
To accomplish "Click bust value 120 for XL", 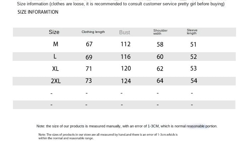I will click(126, 69).
